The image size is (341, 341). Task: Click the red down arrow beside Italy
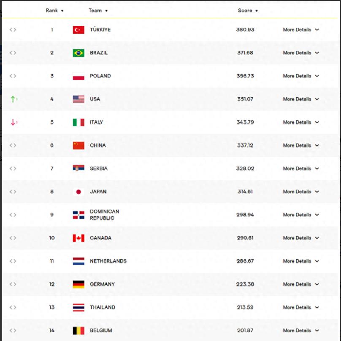pyautogui.click(x=13, y=123)
